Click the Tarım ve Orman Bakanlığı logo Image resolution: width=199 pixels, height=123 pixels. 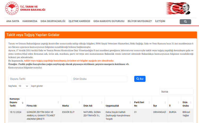(25, 8)
